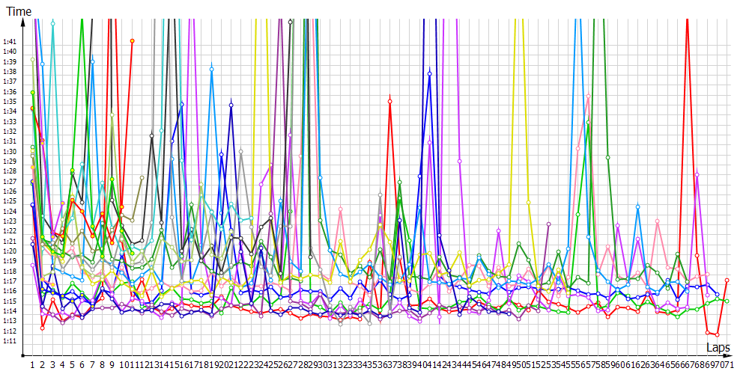
Task: Click the light blue peak marker at lap 19
Action: 212,69
